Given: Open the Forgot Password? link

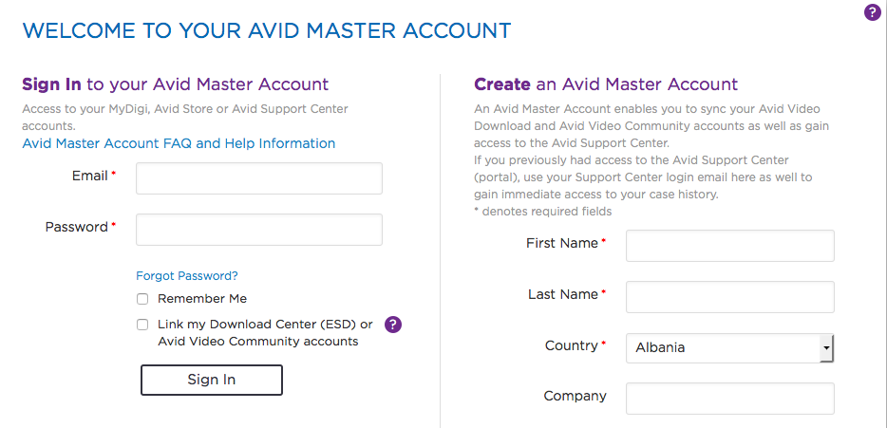Looking at the screenshot, I should pos(187,276).
